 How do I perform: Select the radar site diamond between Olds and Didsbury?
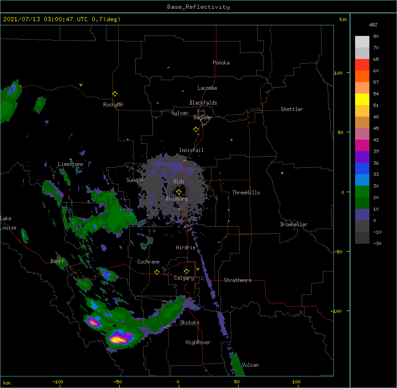click(x=179, y=192)
